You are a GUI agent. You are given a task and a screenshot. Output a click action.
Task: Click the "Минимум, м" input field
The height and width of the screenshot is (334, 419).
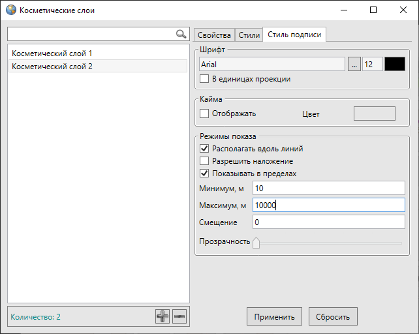point(328,188)
